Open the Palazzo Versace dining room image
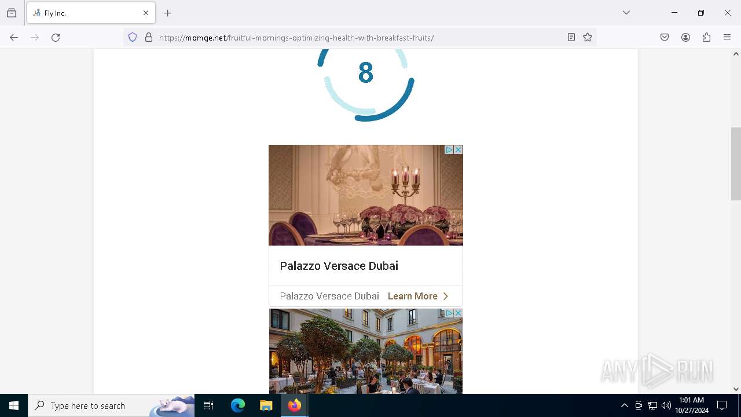 point(366,195)
